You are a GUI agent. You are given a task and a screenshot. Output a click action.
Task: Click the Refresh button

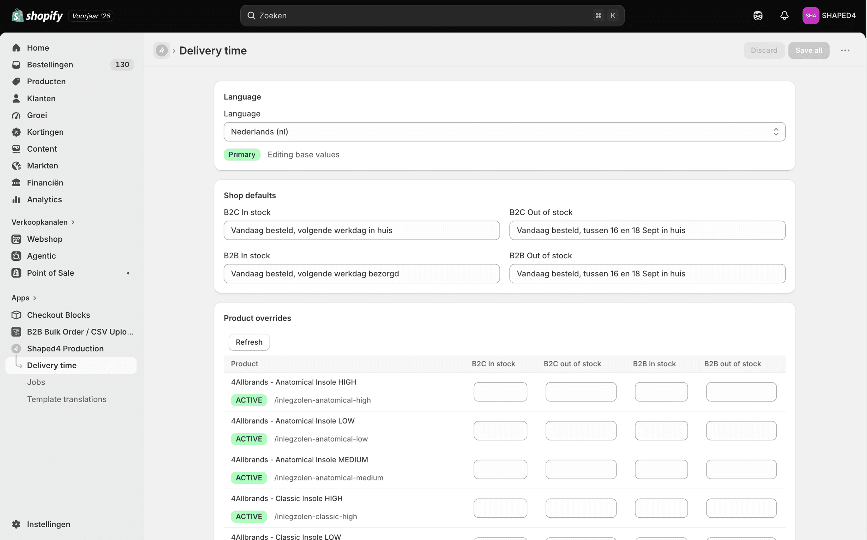pyautogui.click(x=249, y=342)
